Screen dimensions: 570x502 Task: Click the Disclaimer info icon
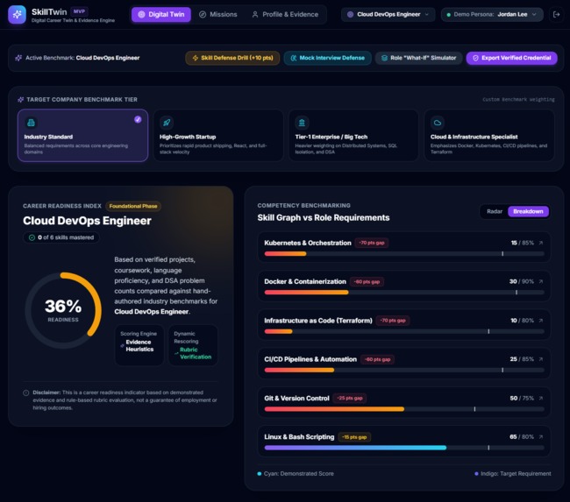point(26,392)
